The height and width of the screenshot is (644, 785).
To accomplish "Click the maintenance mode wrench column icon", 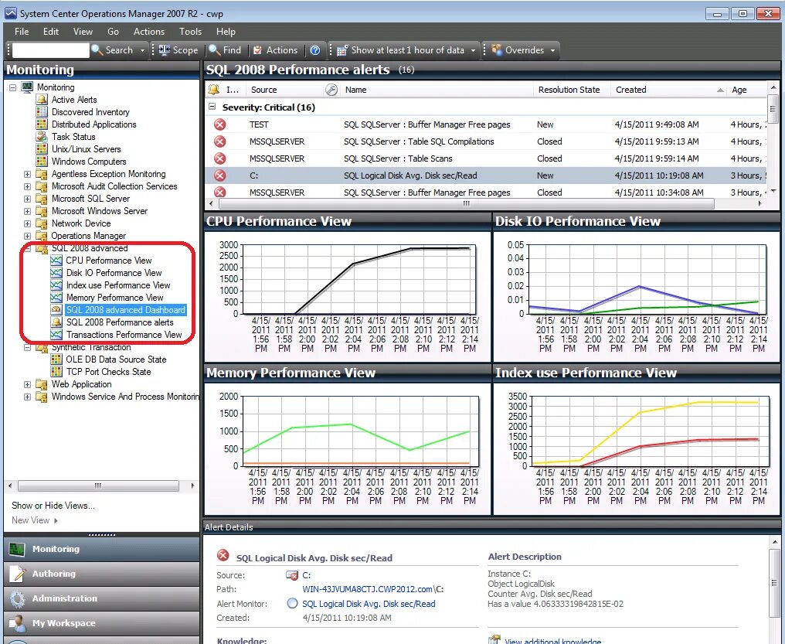I will pos(331,90).
